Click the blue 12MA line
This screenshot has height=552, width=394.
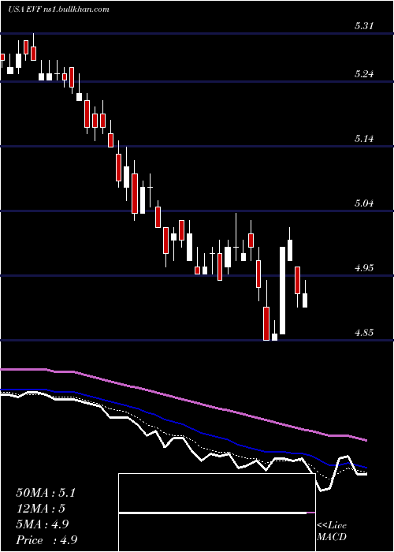click(183, 423)
